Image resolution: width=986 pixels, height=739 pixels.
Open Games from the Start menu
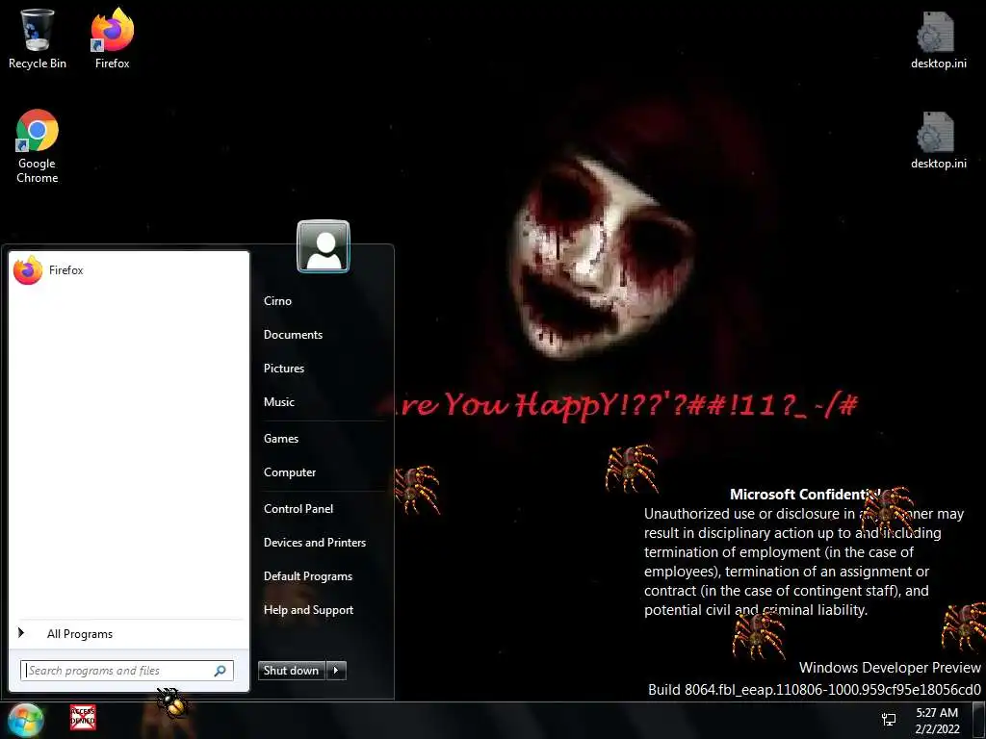coord(281,439)
